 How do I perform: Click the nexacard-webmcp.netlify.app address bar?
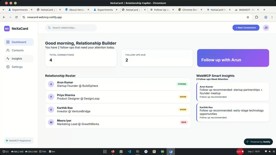pyautogui.click(x=136, y=17)
